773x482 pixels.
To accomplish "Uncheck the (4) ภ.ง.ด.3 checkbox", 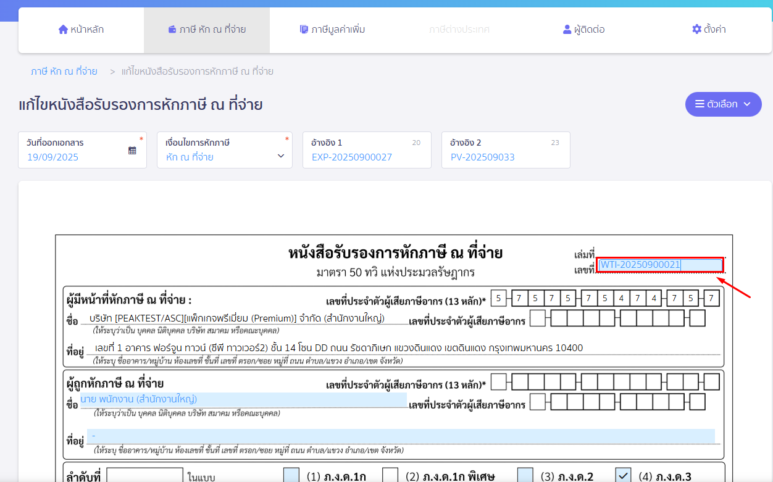I will [622, 473].
